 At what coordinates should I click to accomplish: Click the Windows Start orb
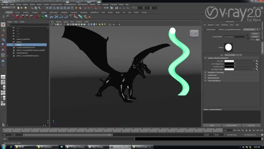(4, 147)
